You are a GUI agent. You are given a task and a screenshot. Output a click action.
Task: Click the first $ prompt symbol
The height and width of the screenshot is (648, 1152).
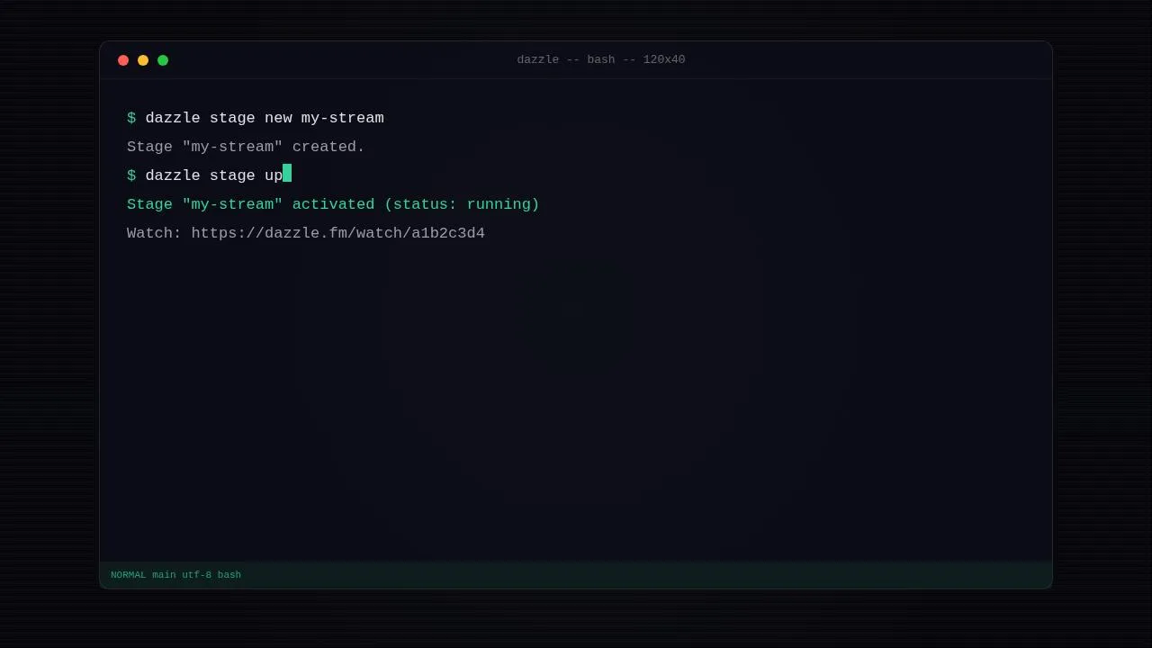[131, 118]
